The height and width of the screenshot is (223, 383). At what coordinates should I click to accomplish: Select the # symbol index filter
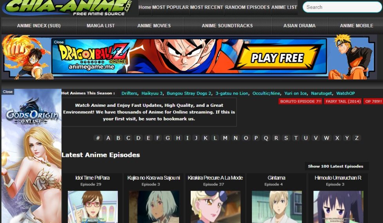coord(98,138)
